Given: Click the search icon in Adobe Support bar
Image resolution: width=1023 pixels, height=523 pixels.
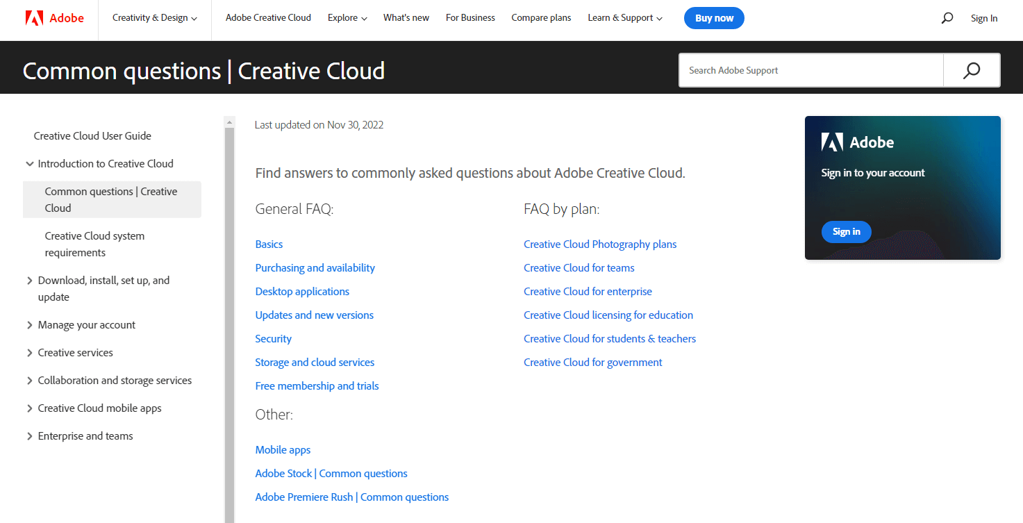Looking at the screenshot, I should pyautogui.click(x=971, y=70).
